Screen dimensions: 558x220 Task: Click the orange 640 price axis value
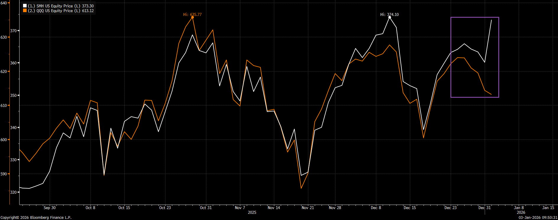[4, 3]
